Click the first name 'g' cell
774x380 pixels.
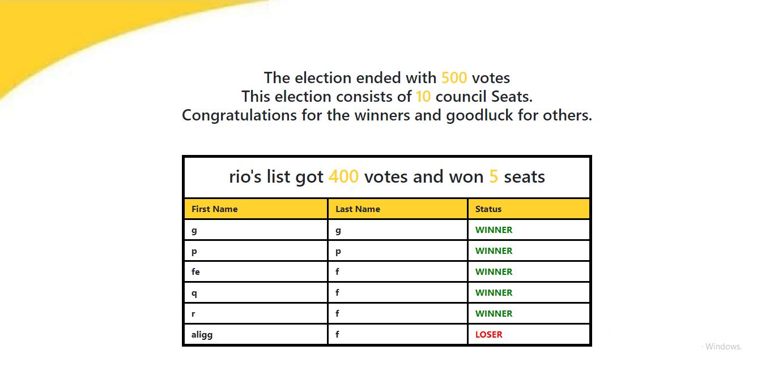point(194,230)
